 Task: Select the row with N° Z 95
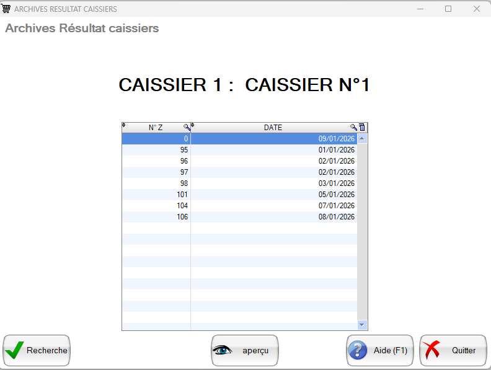click(x=239, y=150)
